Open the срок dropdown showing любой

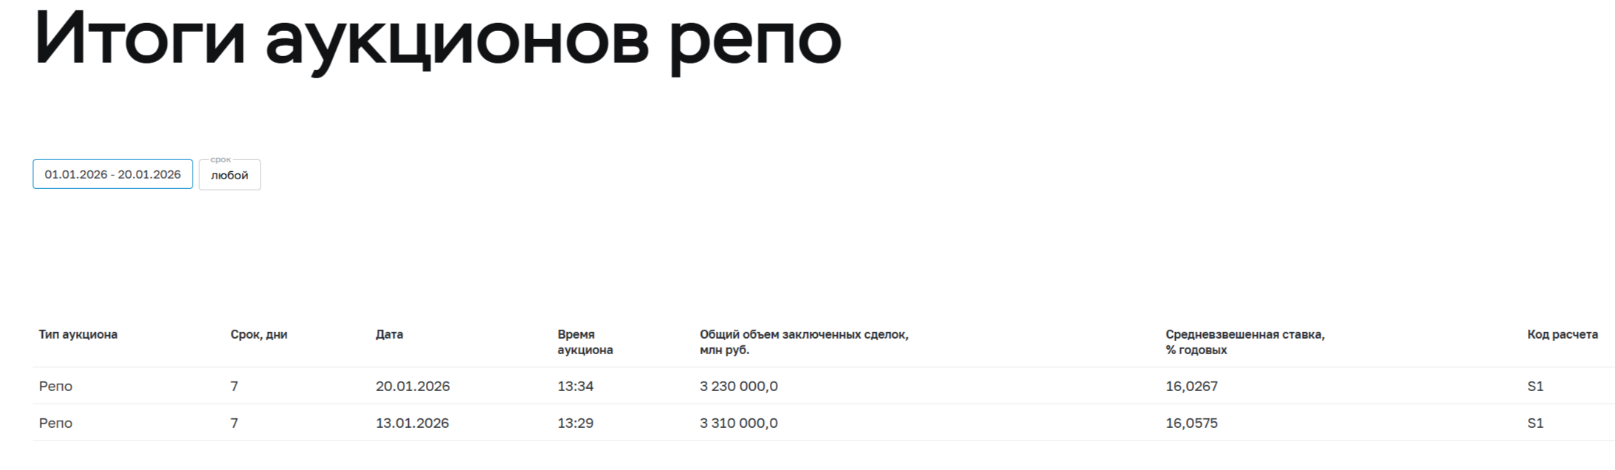[230, 176]
